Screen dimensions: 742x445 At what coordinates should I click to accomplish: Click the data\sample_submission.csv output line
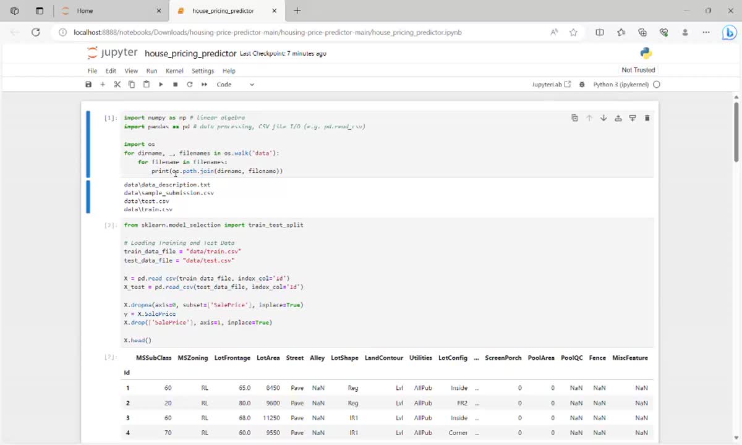[169, 193]
